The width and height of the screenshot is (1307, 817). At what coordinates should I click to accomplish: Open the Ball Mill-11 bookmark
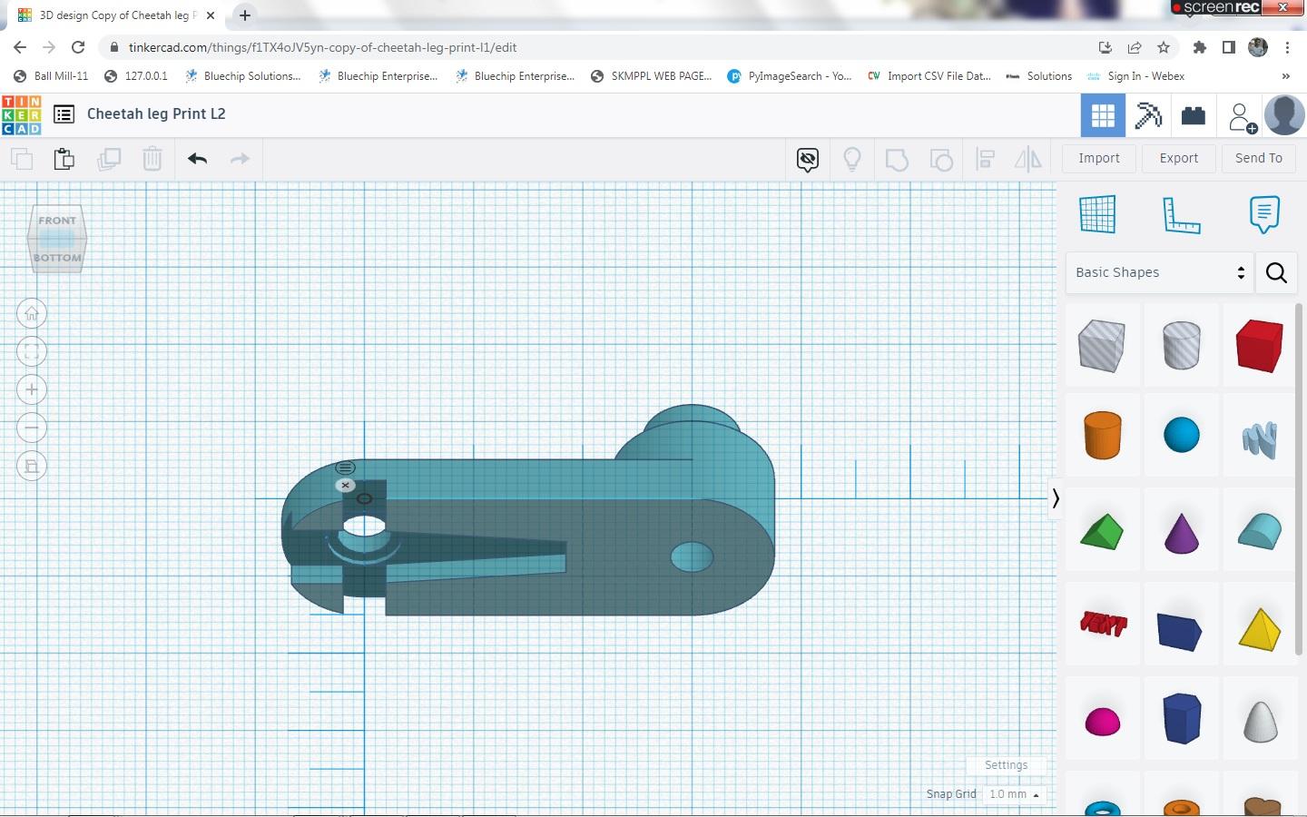[51, 76]
